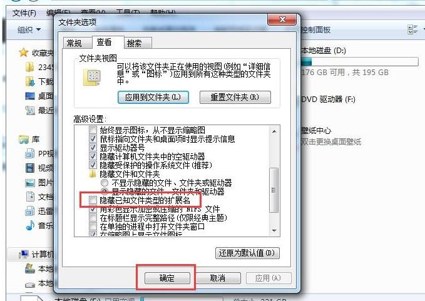Enable 隐藏已知文件类型的扩展名 checkbox
The width and height of the screenshot is (425, 301).
click(x=93, y=200)
